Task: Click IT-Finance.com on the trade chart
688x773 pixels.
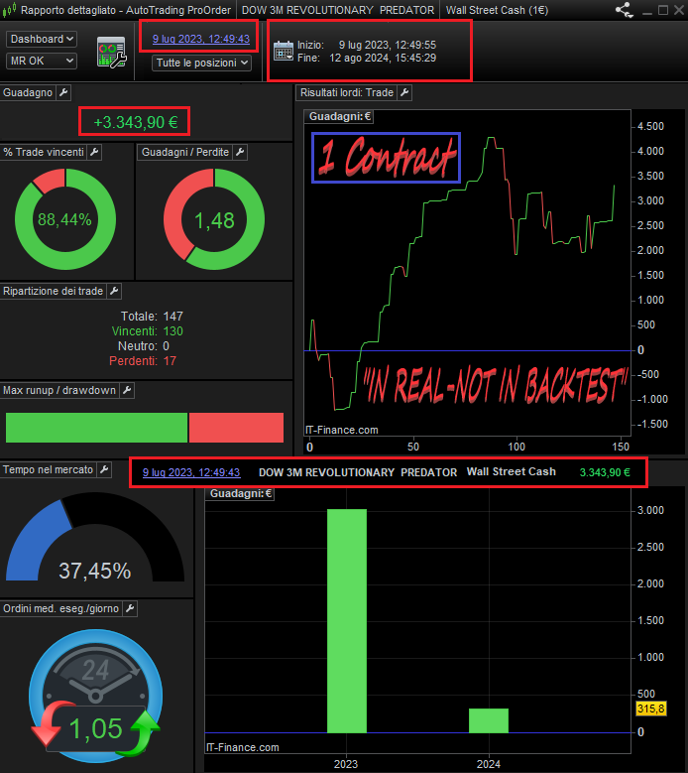Action: pos(342,430)
